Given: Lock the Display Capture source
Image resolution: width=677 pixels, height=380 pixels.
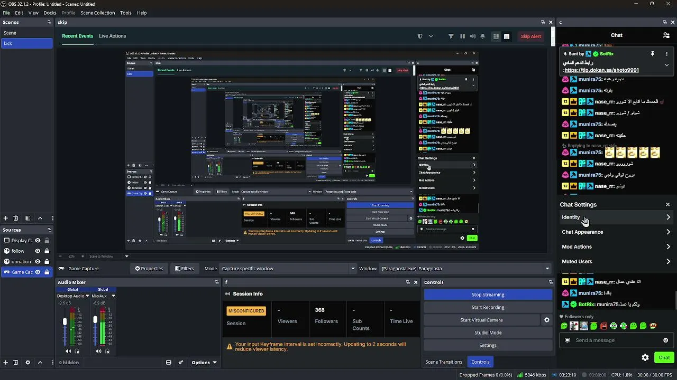Looking at the screenshot, I should click(47, 241).
